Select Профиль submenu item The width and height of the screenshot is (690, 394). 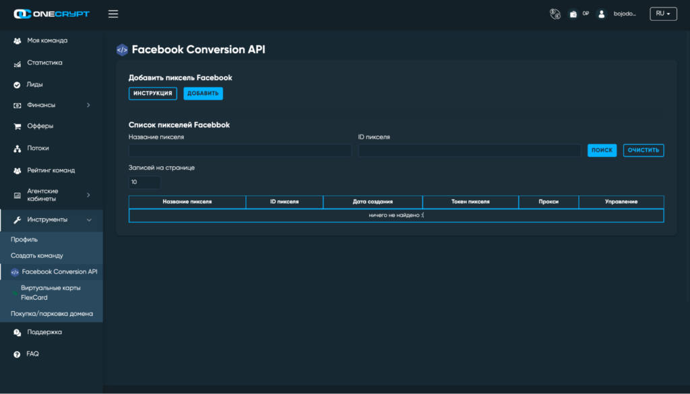[x=24, y=240]
